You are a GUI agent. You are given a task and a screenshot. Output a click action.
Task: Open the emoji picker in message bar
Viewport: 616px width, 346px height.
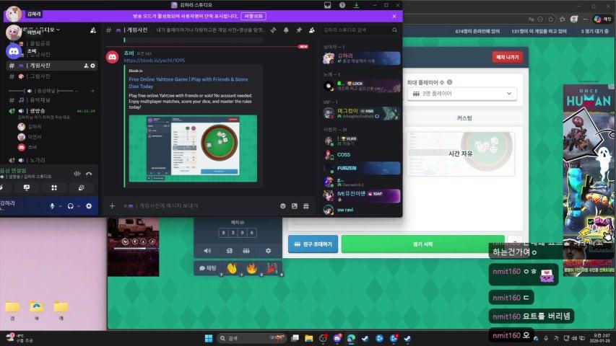click(283, 205)
